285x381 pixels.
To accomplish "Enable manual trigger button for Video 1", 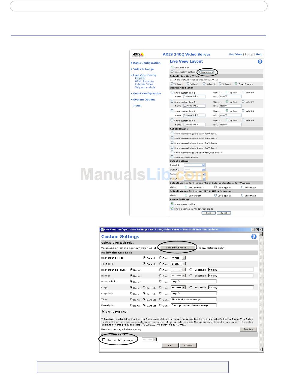I will click(172, 133).
